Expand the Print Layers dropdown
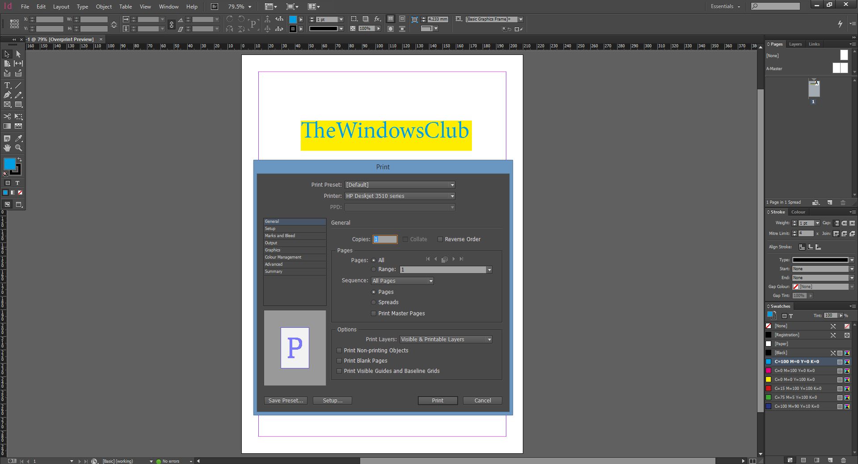This screenshot has height=464, width=858. point(446,339)
